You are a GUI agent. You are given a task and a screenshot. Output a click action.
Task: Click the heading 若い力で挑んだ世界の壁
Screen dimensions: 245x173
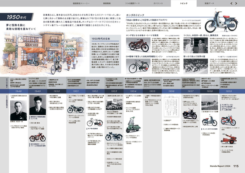194,57
